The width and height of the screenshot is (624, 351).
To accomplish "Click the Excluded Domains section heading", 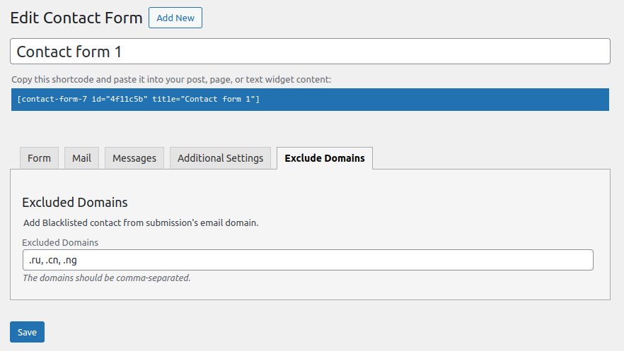I will pyautogui.click(x=75, y=203).
